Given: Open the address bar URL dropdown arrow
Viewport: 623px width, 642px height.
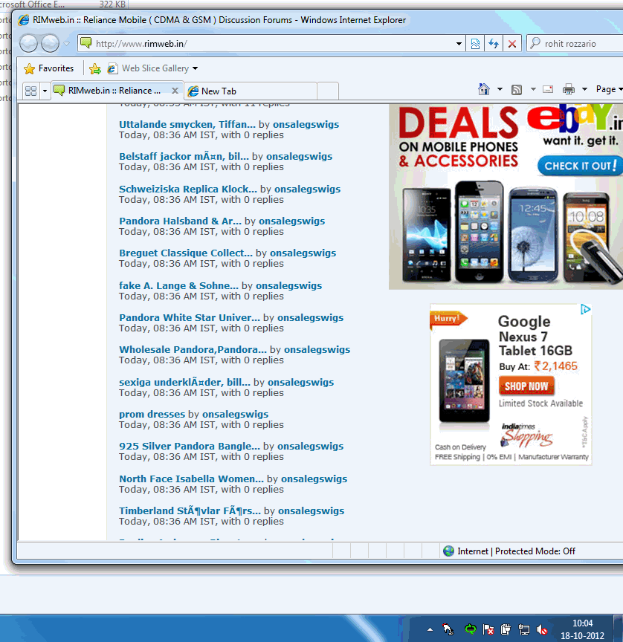Looking at the screenshot, I should point(459,44).
